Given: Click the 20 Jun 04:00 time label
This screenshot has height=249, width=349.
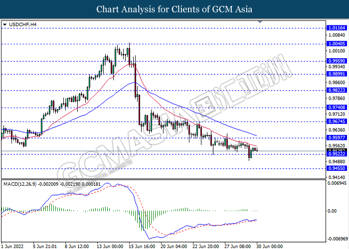Looking at the screenshot, I should coord(174,247).
